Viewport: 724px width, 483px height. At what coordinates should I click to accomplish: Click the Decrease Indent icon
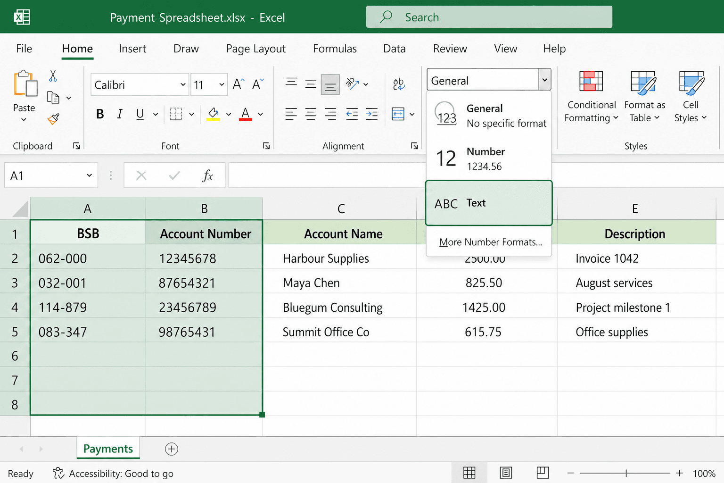pyautogui.click(x=352, y=114)
